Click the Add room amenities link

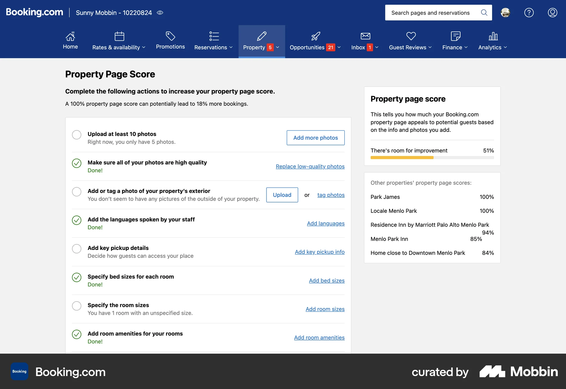(319, 338)
